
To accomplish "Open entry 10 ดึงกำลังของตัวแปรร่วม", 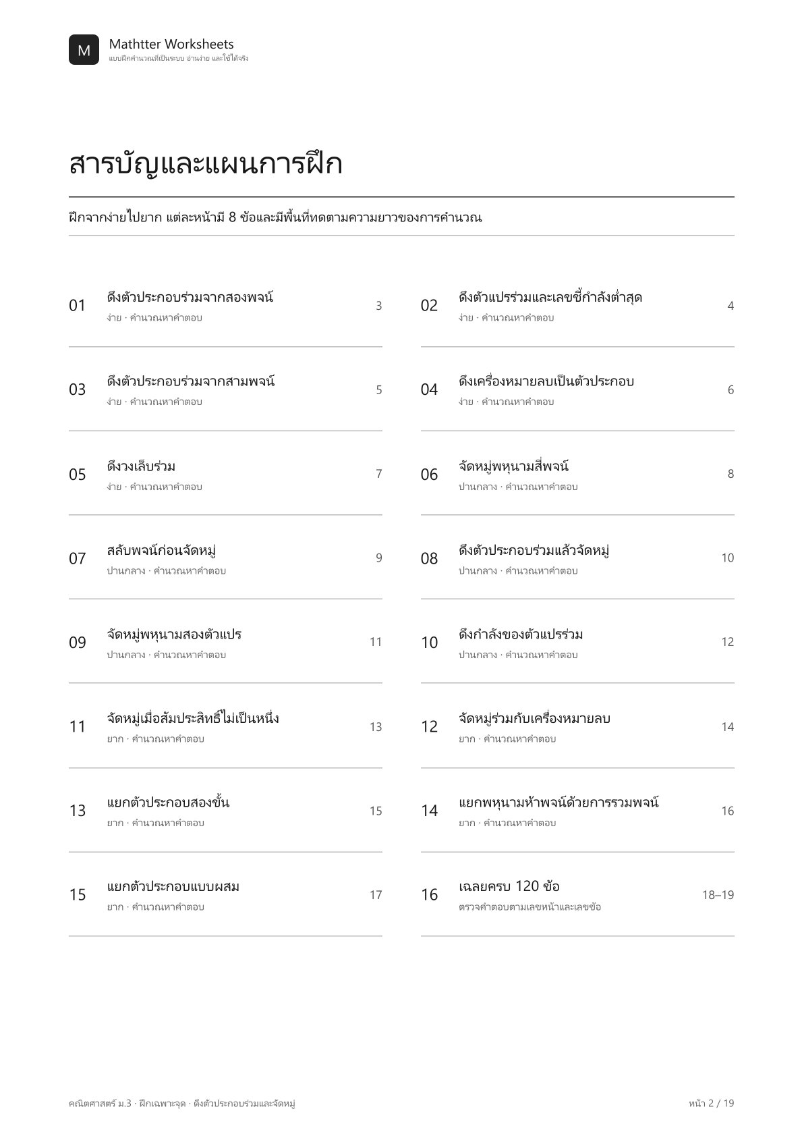I will (x=577, y=642).
